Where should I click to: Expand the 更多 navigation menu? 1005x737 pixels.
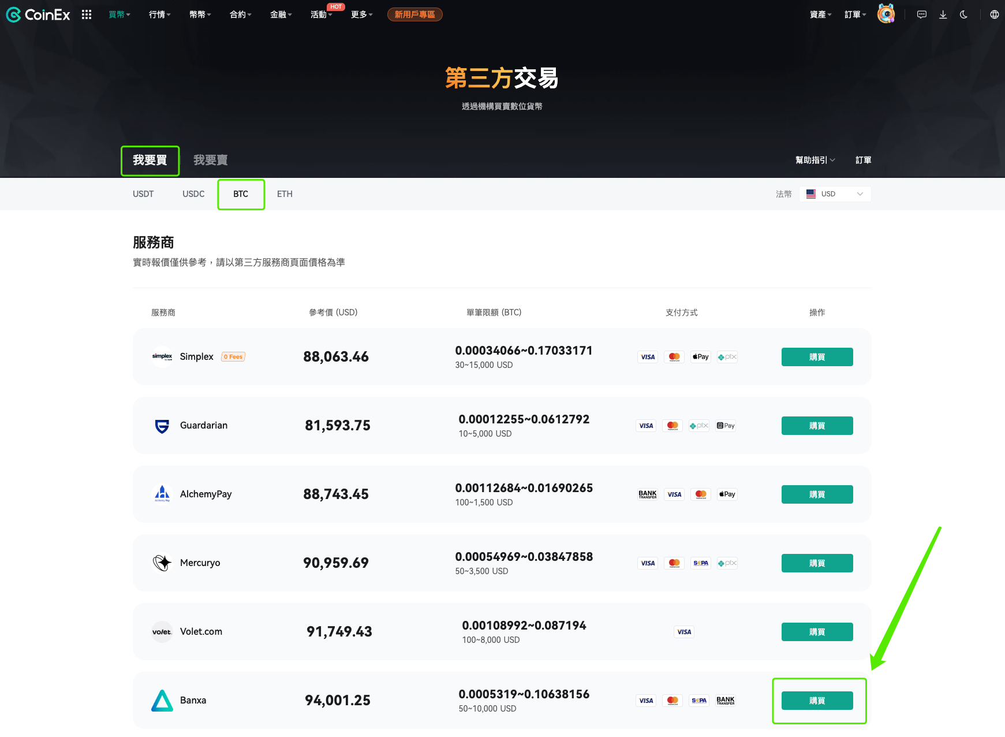[362, 14]
